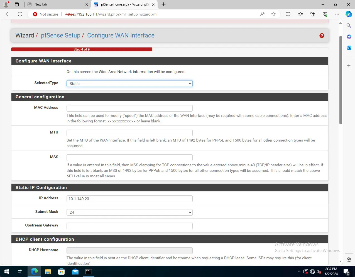This screenshot has height=277, width=355.
Task: Close the pfSense wizard tab
Action: (153, 4)
